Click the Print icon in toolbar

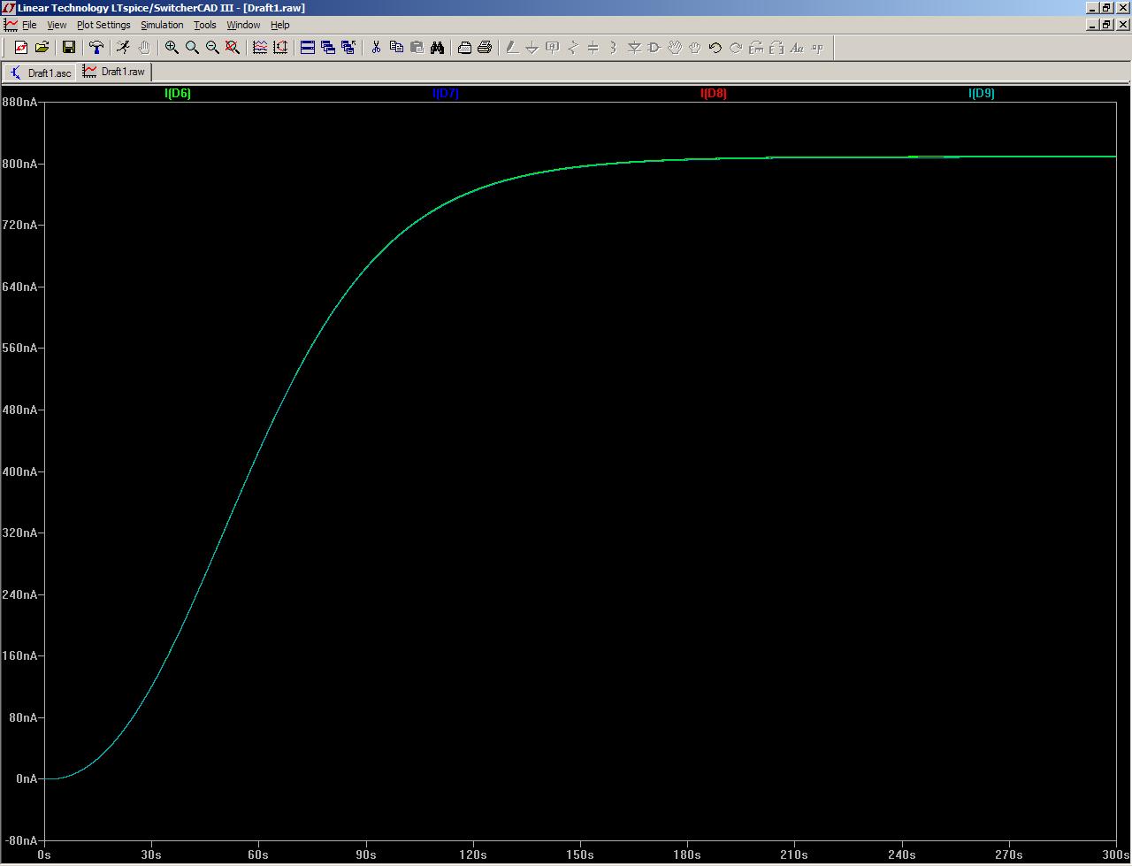(485, 48)
